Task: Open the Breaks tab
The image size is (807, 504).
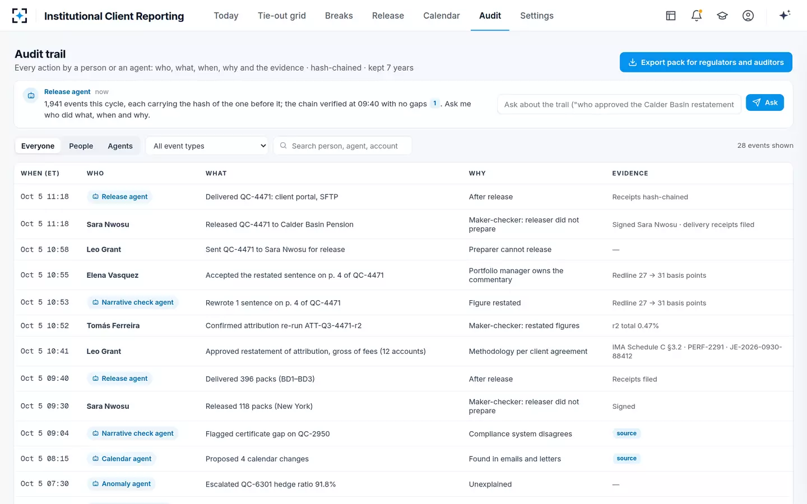Action: [339, 16]
